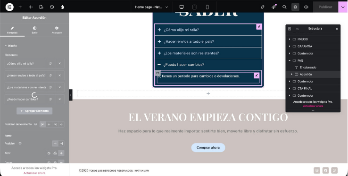Open the theme style droplet icon

click(62, 7)
